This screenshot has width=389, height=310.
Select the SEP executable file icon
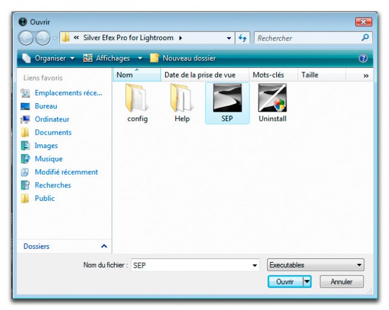point(227,98)
